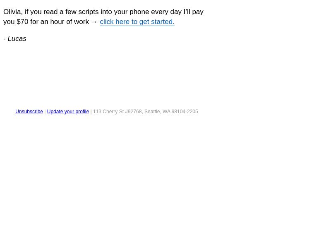Screen dimensions: 331x248
Task: Click the Lucas signature
Action: [17, 38]
